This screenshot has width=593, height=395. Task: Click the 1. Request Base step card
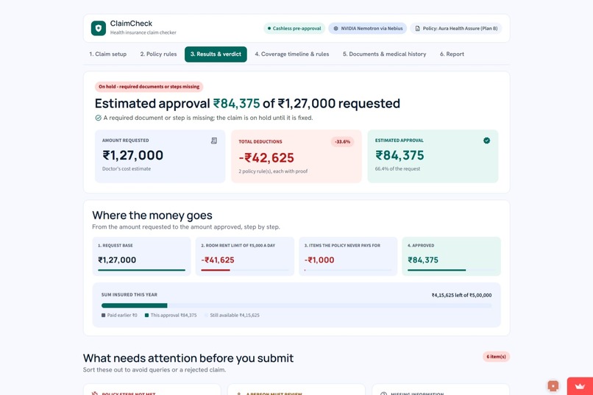tap(141, 256)
